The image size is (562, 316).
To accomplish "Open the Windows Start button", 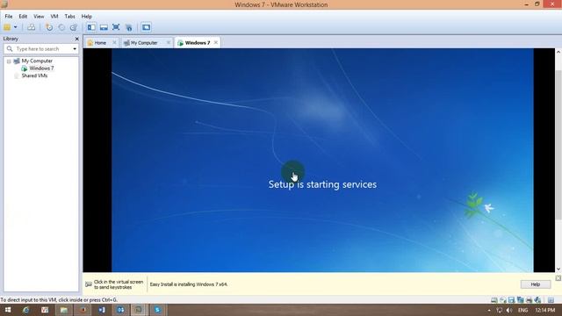I will click(8, 310).
